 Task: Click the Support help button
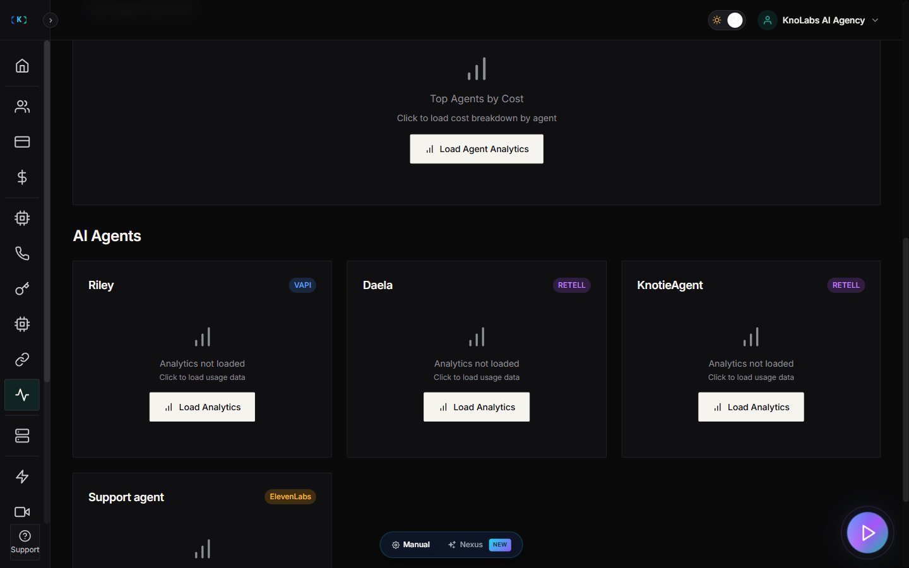pyautogui.click(x=25, y=542)
